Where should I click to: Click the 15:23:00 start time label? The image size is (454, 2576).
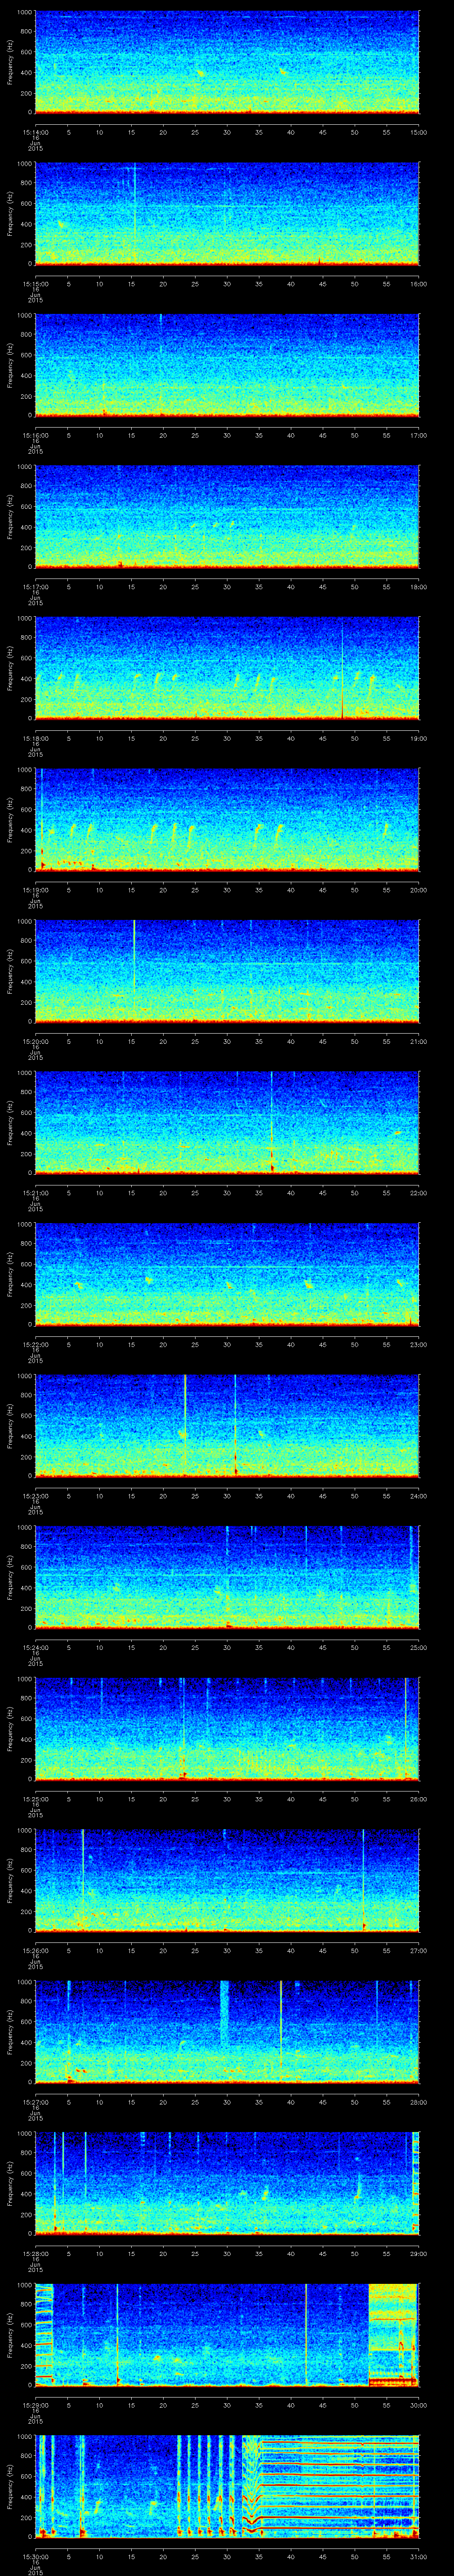[35, 1496]
